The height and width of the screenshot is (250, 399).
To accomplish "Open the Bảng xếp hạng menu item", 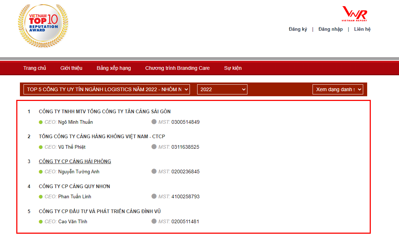I will tap(114, 68).
